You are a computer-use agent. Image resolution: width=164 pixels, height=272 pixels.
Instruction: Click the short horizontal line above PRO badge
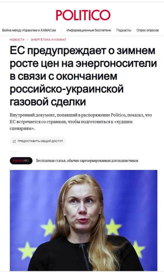[x=15, y=152]
